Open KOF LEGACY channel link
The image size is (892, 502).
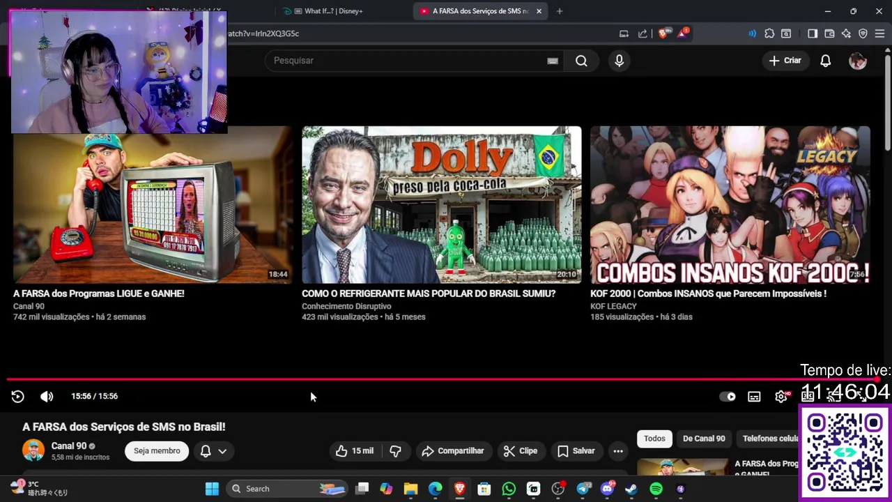click(x=613, y=306)
